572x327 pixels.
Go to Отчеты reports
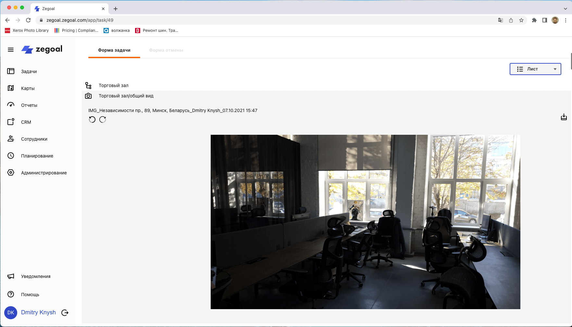pyautogui.click(x=29, y=105)
